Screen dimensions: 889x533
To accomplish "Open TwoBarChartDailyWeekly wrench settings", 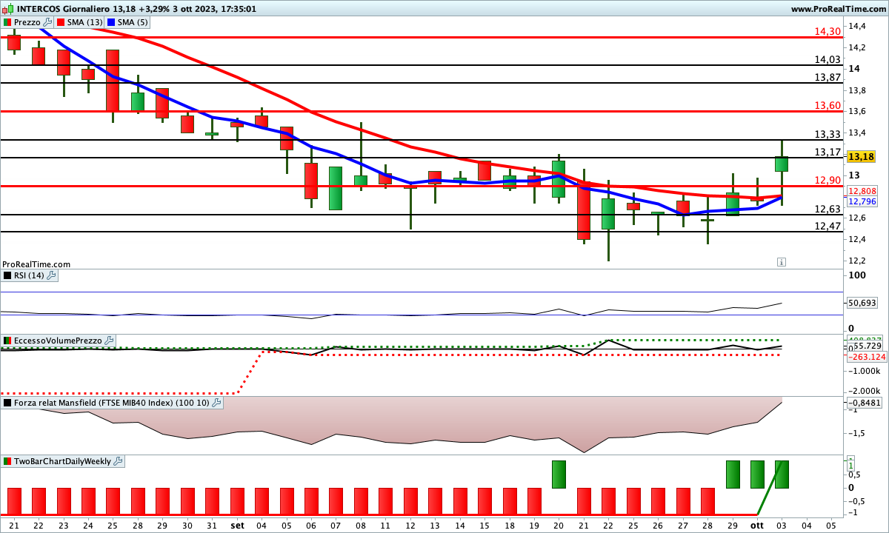I will coord(118,461).
